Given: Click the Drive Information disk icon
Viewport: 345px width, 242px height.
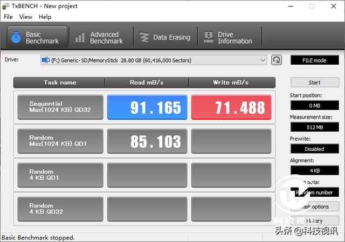Looking at the screenshot, I should tap(209, 37).
